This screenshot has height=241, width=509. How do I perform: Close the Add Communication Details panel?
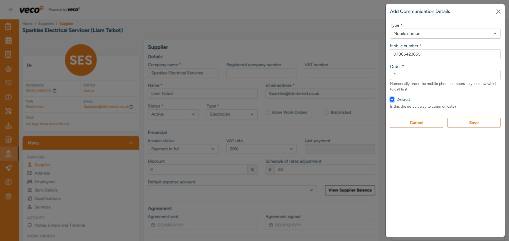[x=498, y=12]
